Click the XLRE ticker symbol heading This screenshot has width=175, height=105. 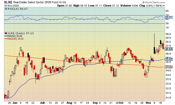8,2
